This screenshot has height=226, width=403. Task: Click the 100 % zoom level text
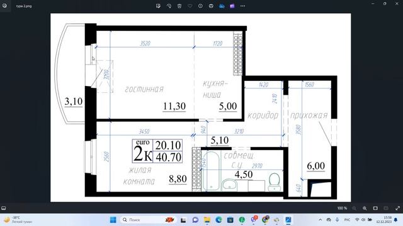[342, 208]
